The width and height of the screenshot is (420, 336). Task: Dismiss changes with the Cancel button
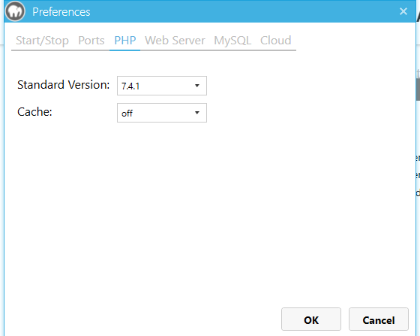(x=379, y=319)
